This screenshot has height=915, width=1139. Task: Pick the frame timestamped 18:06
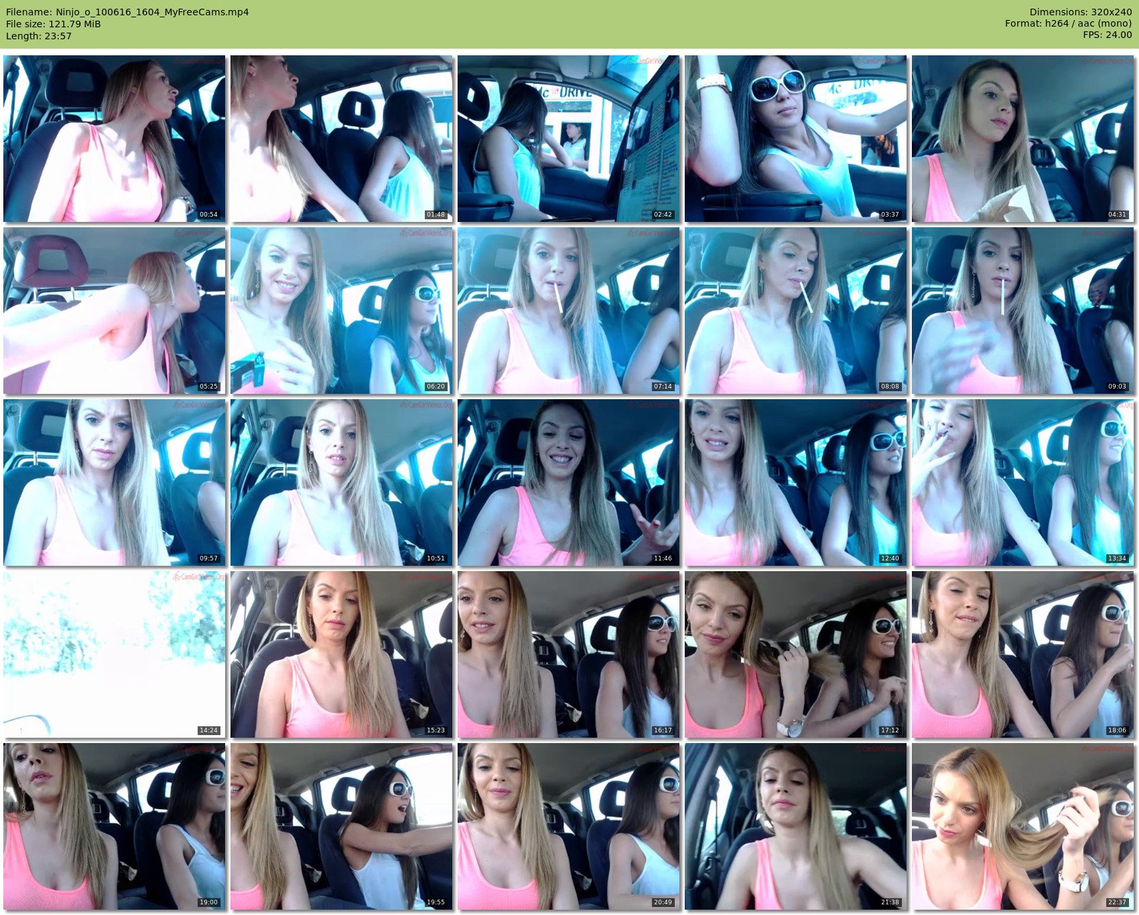[x=1022, y=654]
